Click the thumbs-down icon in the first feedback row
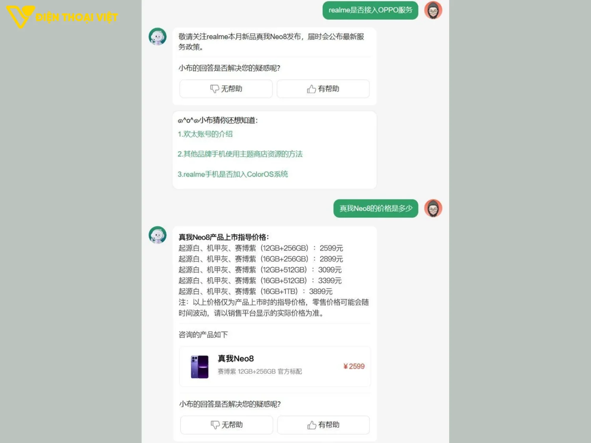 (215, 89)
